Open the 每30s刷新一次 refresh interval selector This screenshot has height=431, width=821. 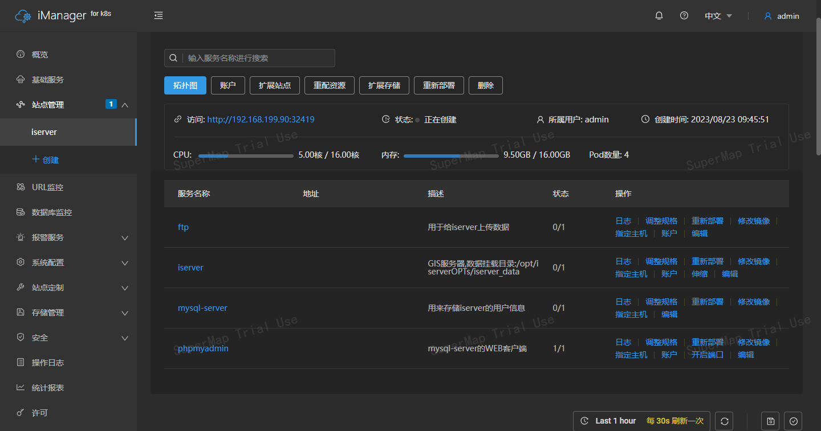click(675, 421)
